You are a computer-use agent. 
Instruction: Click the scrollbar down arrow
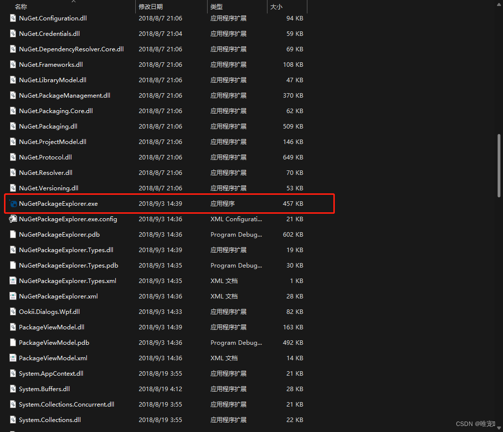pyautogui.click(x=499, y=428)
